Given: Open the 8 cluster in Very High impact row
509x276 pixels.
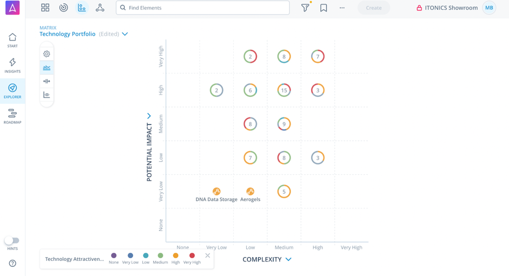Looking at the screenshot, I should click(284, 56).
